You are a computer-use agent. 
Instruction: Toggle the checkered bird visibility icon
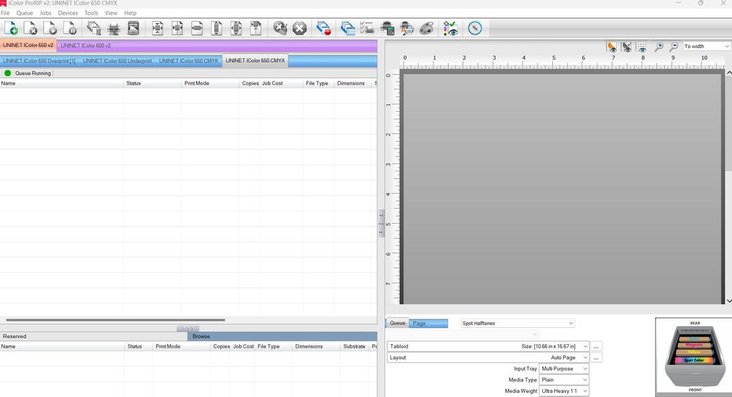[x=626, y=47]
